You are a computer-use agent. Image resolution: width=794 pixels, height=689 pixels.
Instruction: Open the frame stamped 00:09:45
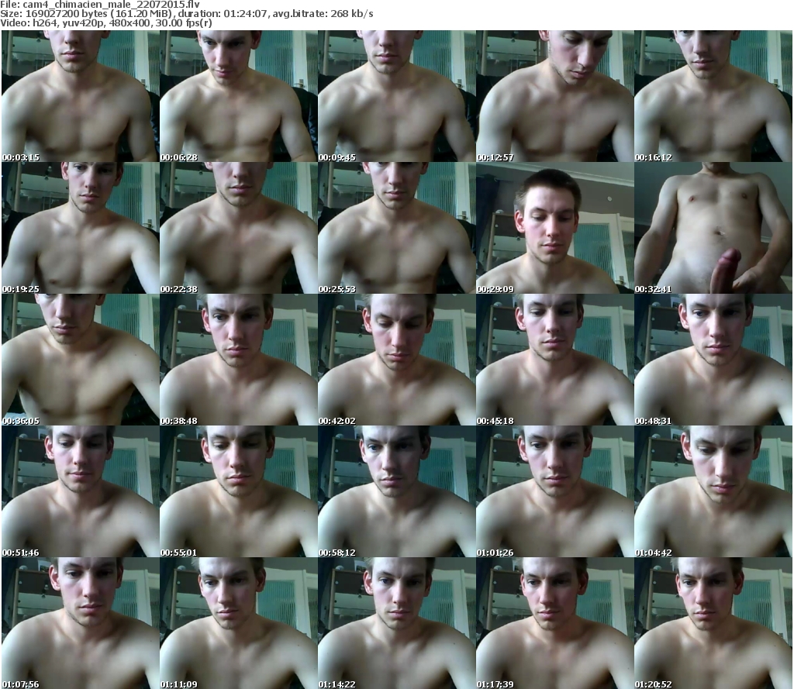point(396,96)
